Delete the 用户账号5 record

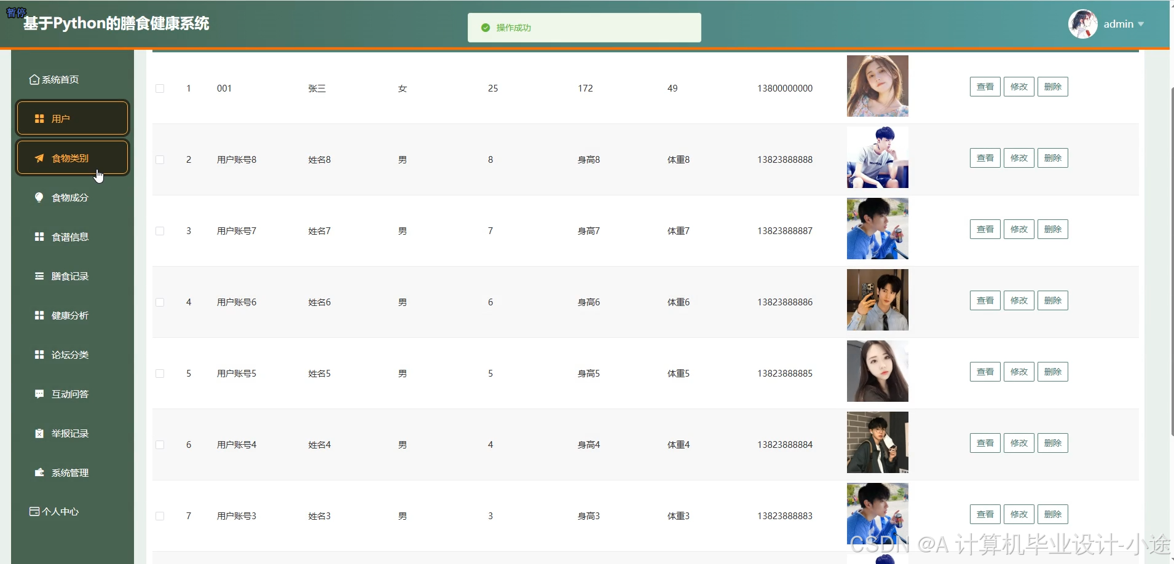(x=1053, y=372)
